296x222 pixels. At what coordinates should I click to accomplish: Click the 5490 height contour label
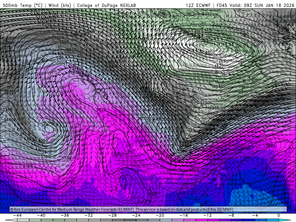(187, 144)
